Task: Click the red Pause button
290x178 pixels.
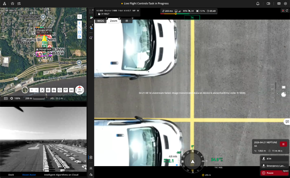Action: (x=274, y=173)
